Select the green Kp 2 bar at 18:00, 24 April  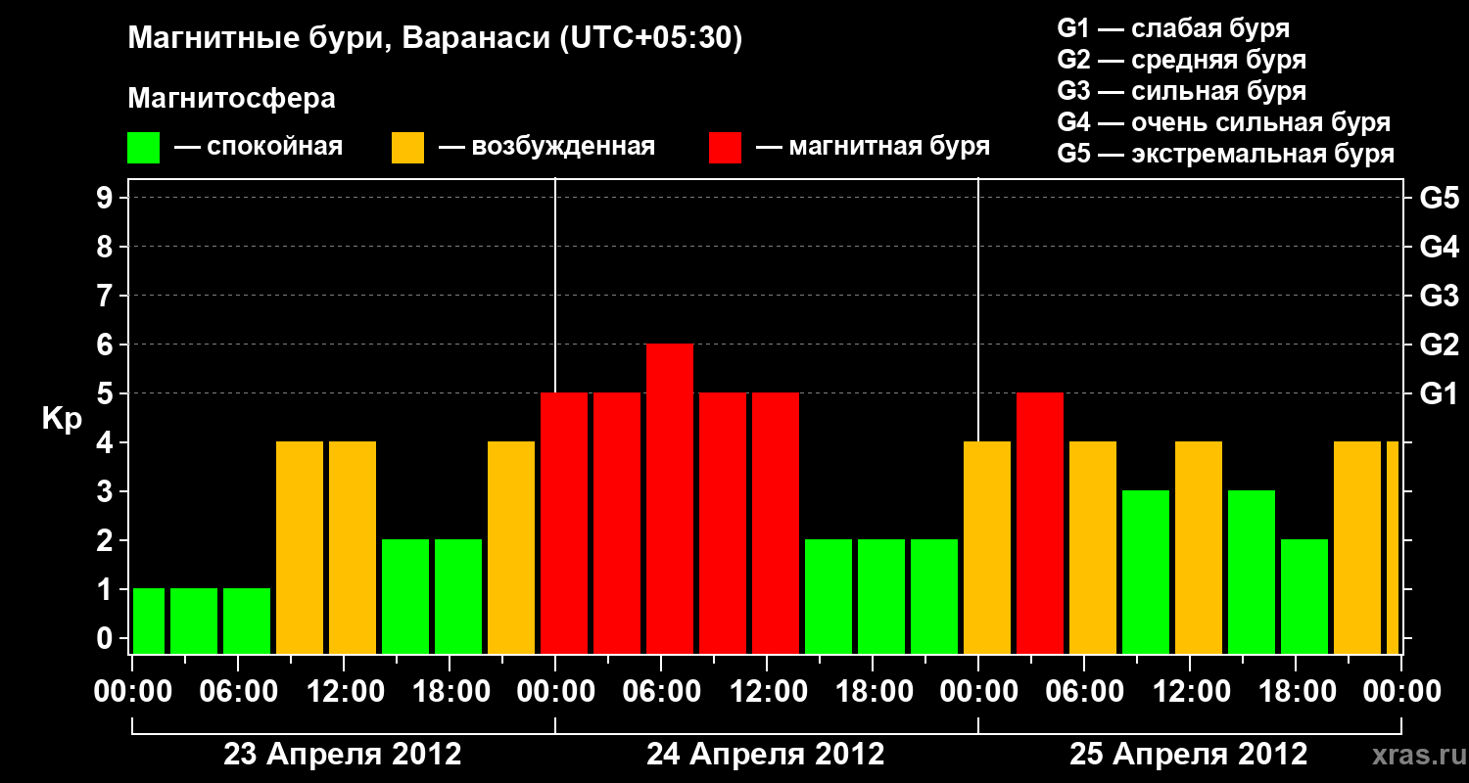[x=881, y=597]
